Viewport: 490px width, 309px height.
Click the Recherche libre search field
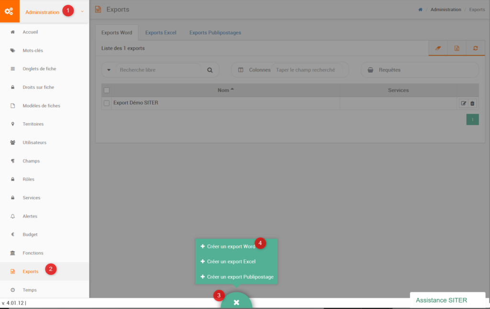158,70
